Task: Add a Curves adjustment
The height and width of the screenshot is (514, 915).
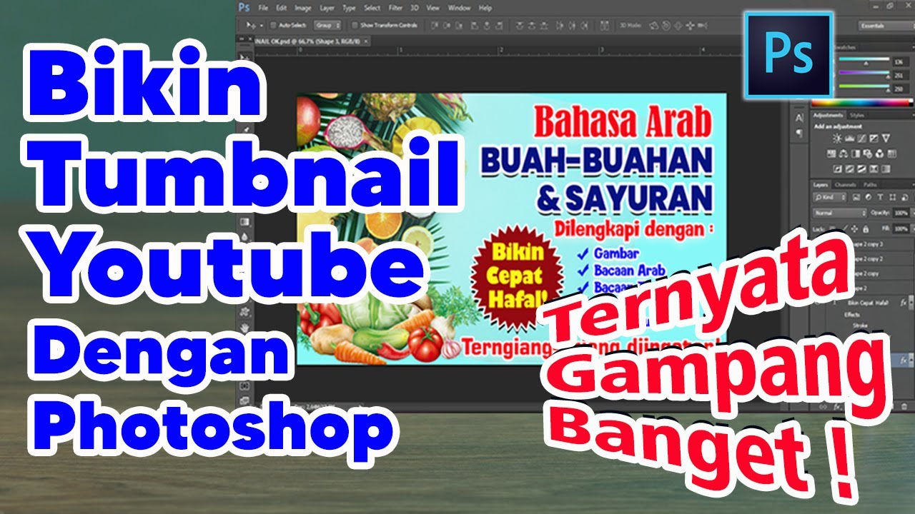Action: pyautogui.click(x=861, y=138)
